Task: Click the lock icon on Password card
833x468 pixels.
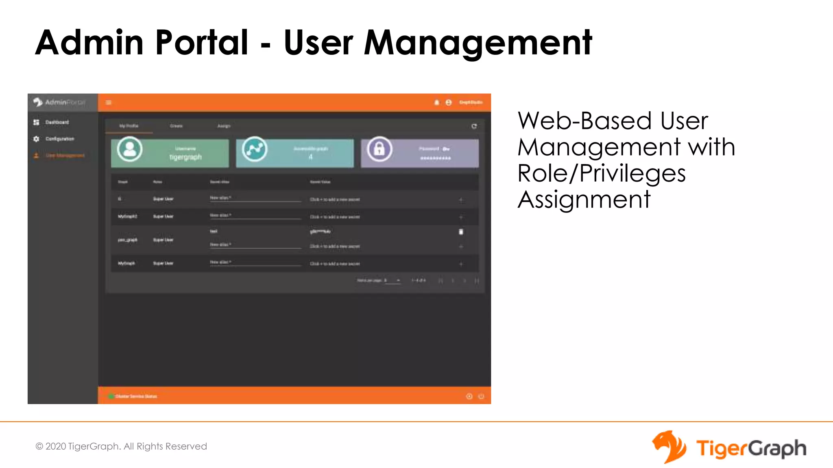Action: coord(379,149)
